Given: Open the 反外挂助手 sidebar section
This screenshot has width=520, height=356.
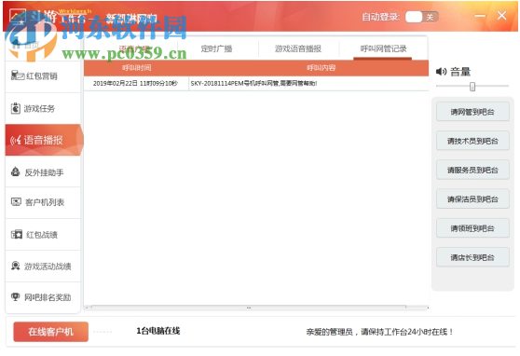Looking at the screenshot, I should pos(43,172).
